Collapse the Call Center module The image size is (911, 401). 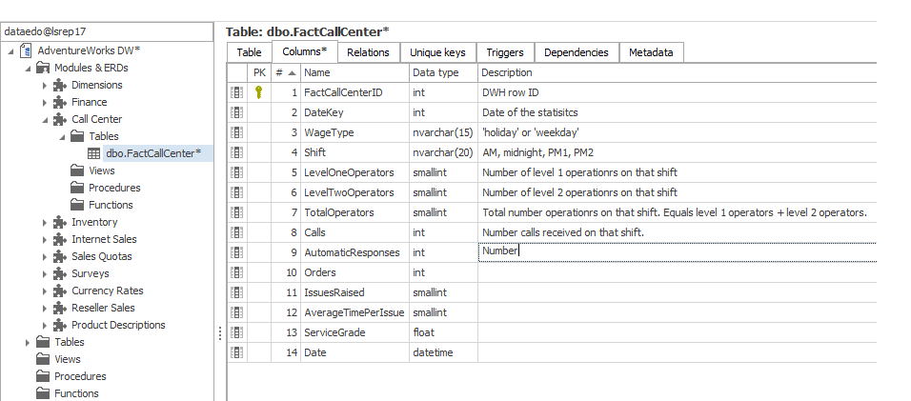click(x=45, y=120)
